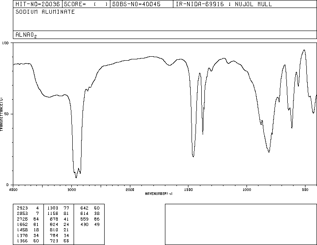Click the peak value "1458" in table
Image resolution: width=317 pixels, height=245 pixels.
(22, 230)
